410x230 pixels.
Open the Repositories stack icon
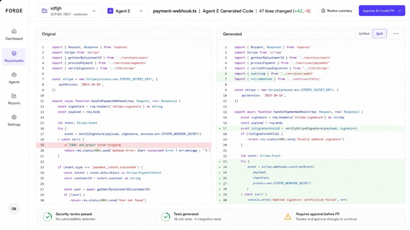[x=14, y=53]
